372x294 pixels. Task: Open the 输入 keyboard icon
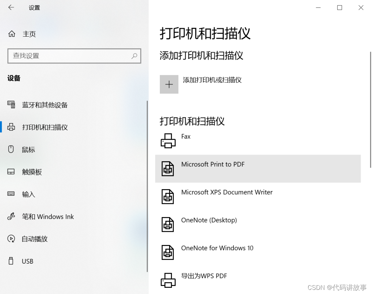[x=11, y=194]
